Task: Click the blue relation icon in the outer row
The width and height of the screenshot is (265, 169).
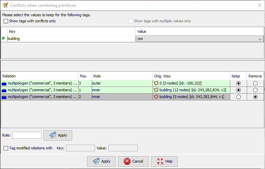Action: point(4,83)
